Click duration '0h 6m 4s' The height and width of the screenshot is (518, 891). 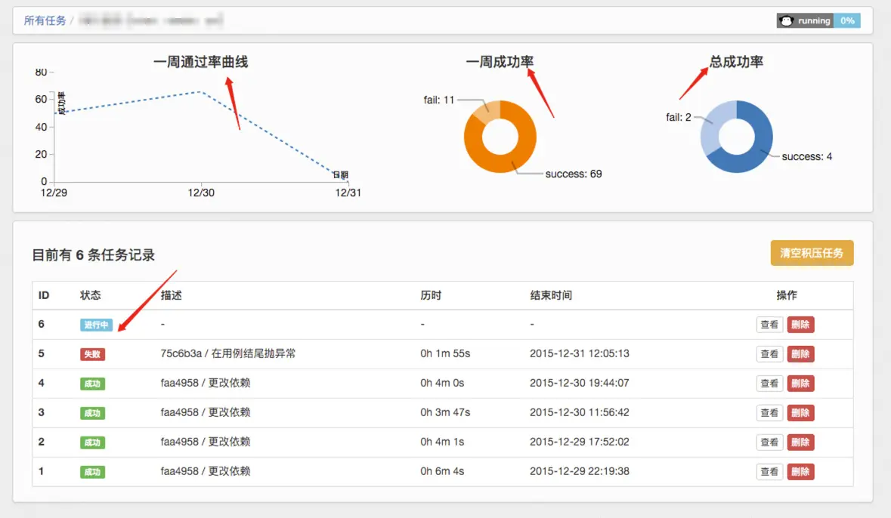click(442, 471)
